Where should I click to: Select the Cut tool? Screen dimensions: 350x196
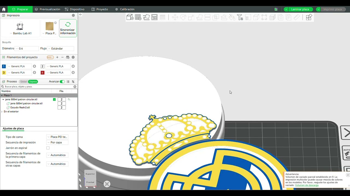[x=208, y=17]
